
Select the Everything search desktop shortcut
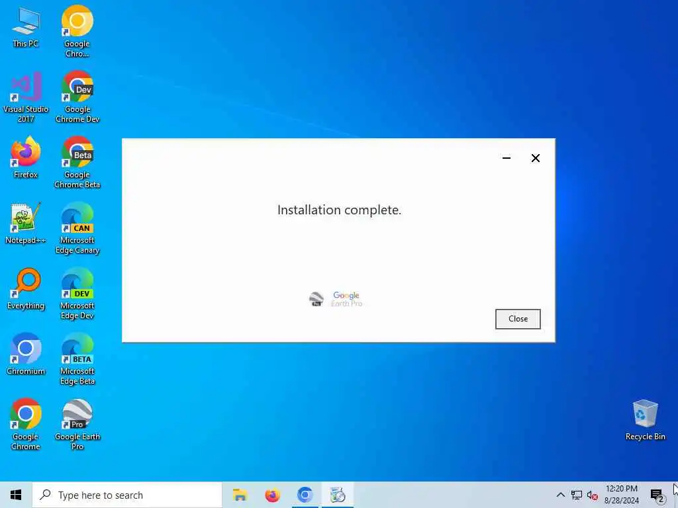click(x=26, y=289)
